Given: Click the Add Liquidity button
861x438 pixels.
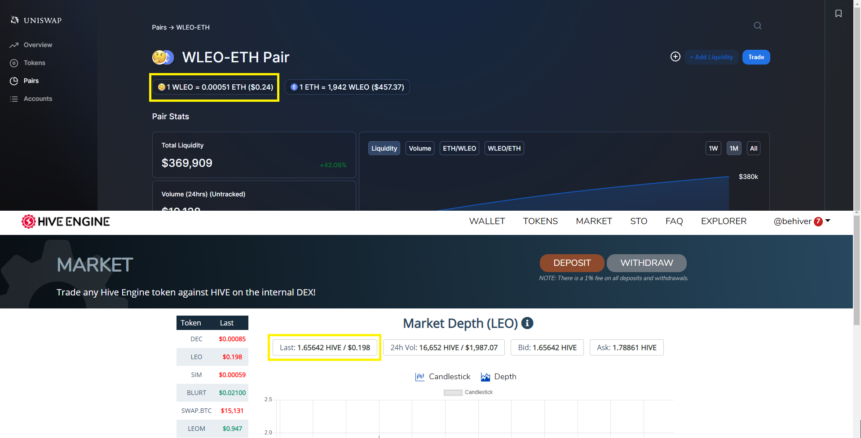Looking at the screenshot, I should [x=711, y=57].
